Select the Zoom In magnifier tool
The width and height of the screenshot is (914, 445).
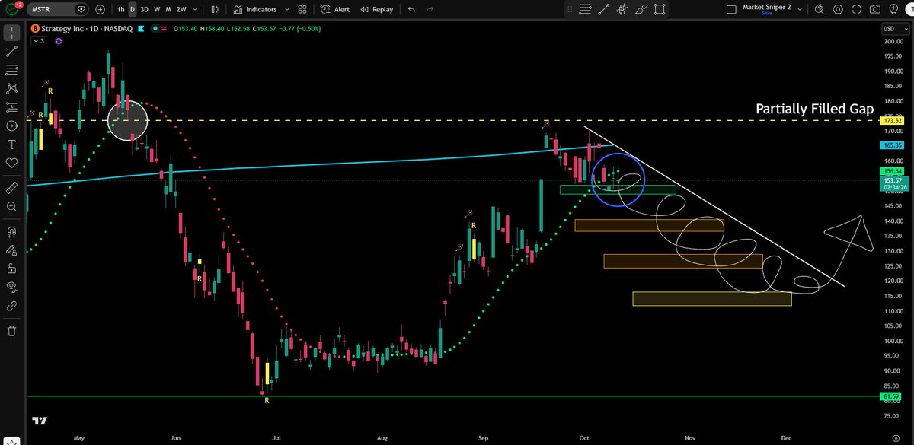(x=12, y=206)
